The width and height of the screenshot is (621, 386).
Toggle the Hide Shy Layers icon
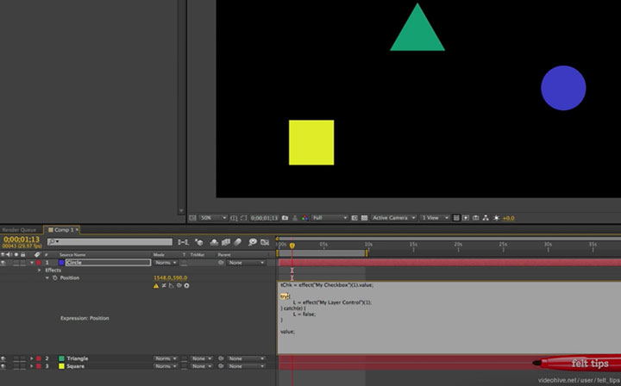coord(214,242)
